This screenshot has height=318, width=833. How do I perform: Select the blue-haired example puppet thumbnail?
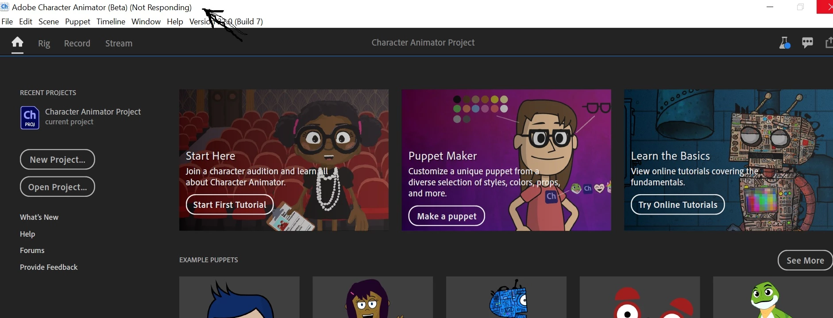239,297
